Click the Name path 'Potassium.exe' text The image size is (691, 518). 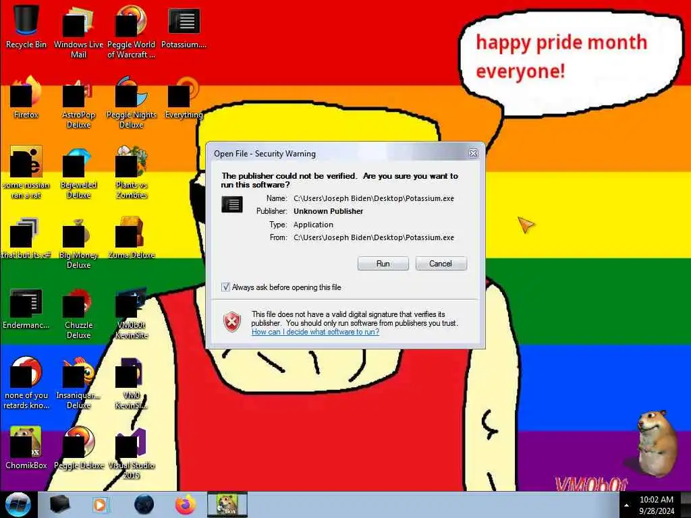pyautogui.click(x=374, y=198)
